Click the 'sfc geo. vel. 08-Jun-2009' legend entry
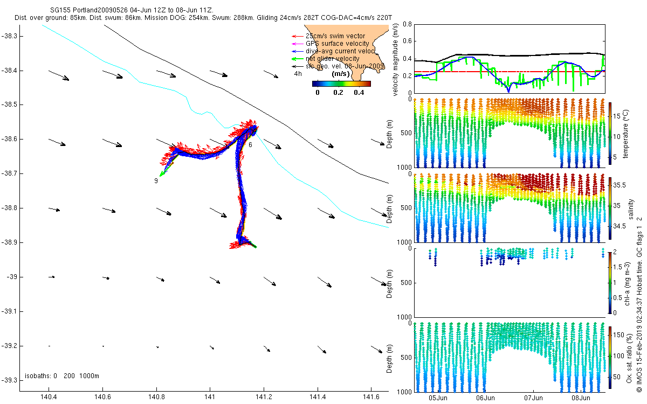This screenshot has width=647, height=404. click(345, 66)
